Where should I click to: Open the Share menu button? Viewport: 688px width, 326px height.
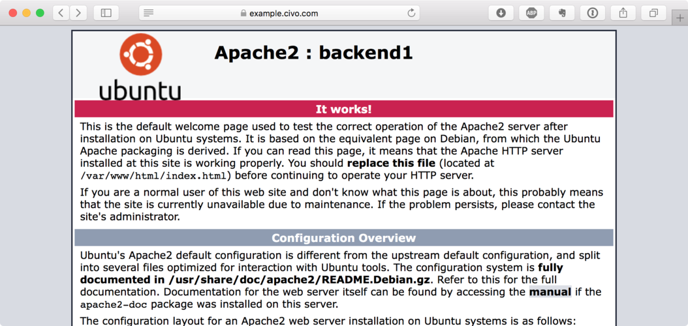click(623, 13)
